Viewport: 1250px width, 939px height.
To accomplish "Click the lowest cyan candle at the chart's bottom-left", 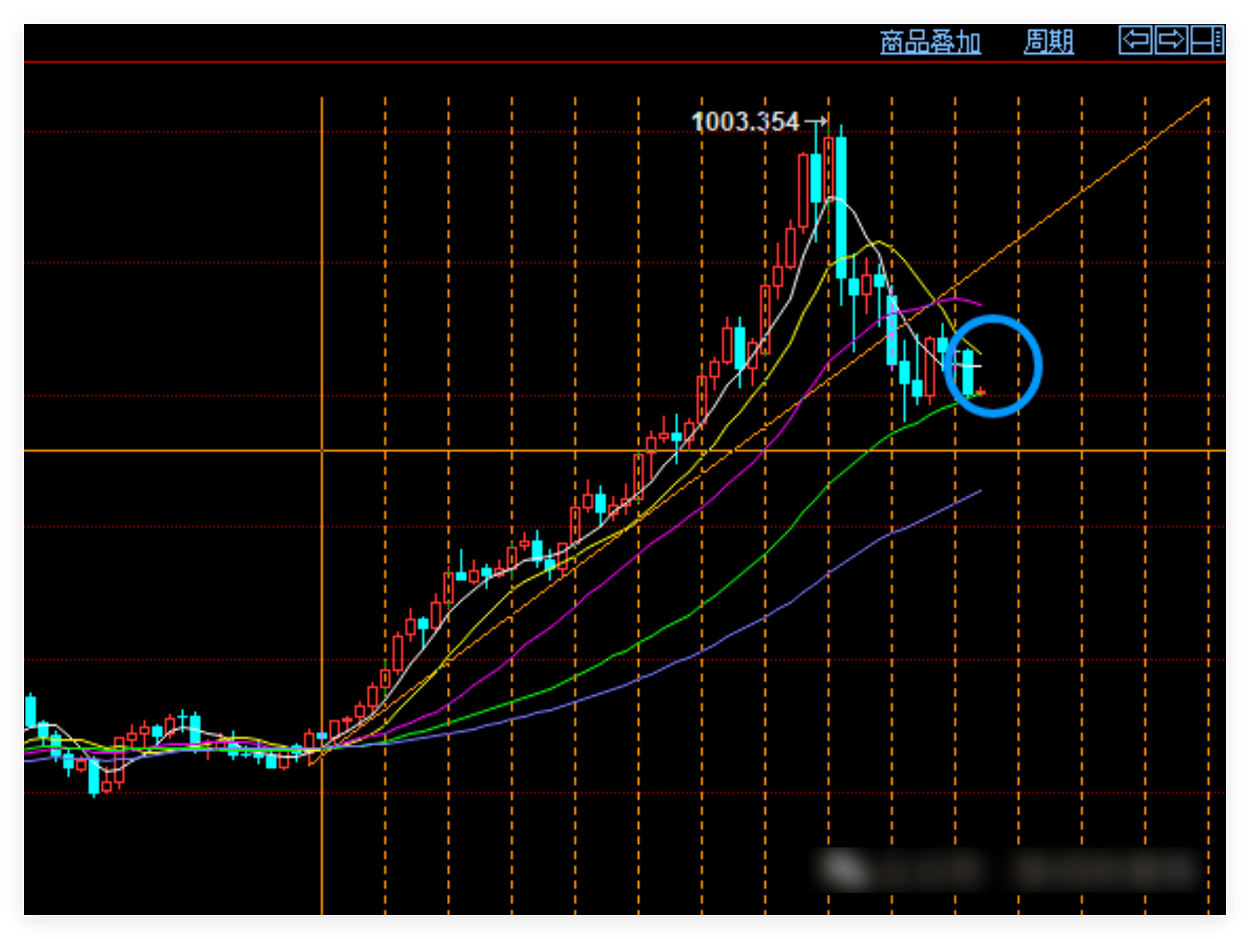I will (94, 778).
